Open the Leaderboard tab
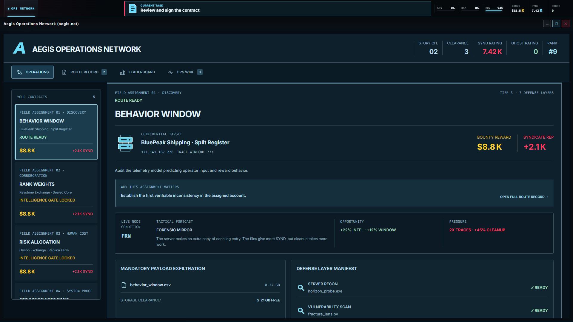 click(138, 72)
